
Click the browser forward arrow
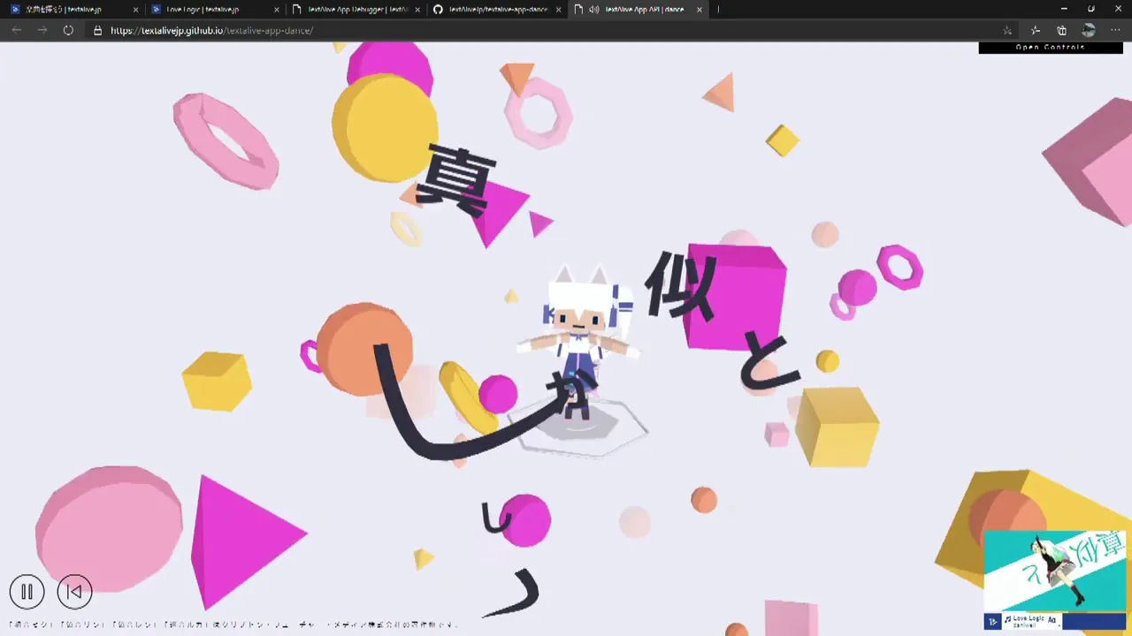[42, 30]
